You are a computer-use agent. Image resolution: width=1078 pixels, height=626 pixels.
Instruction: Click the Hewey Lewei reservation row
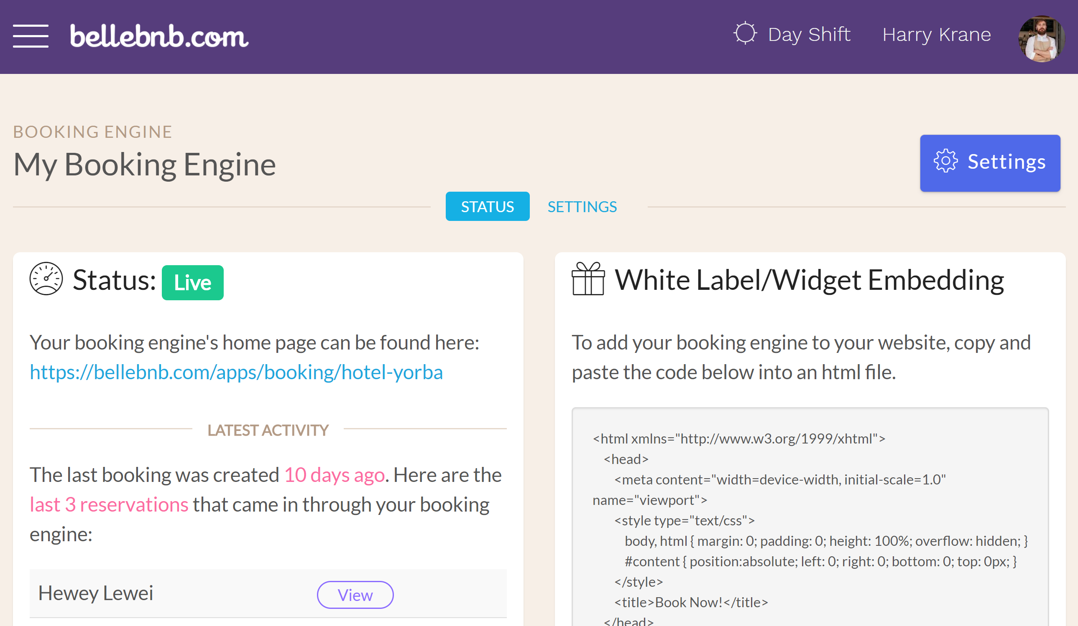(268, 593)
